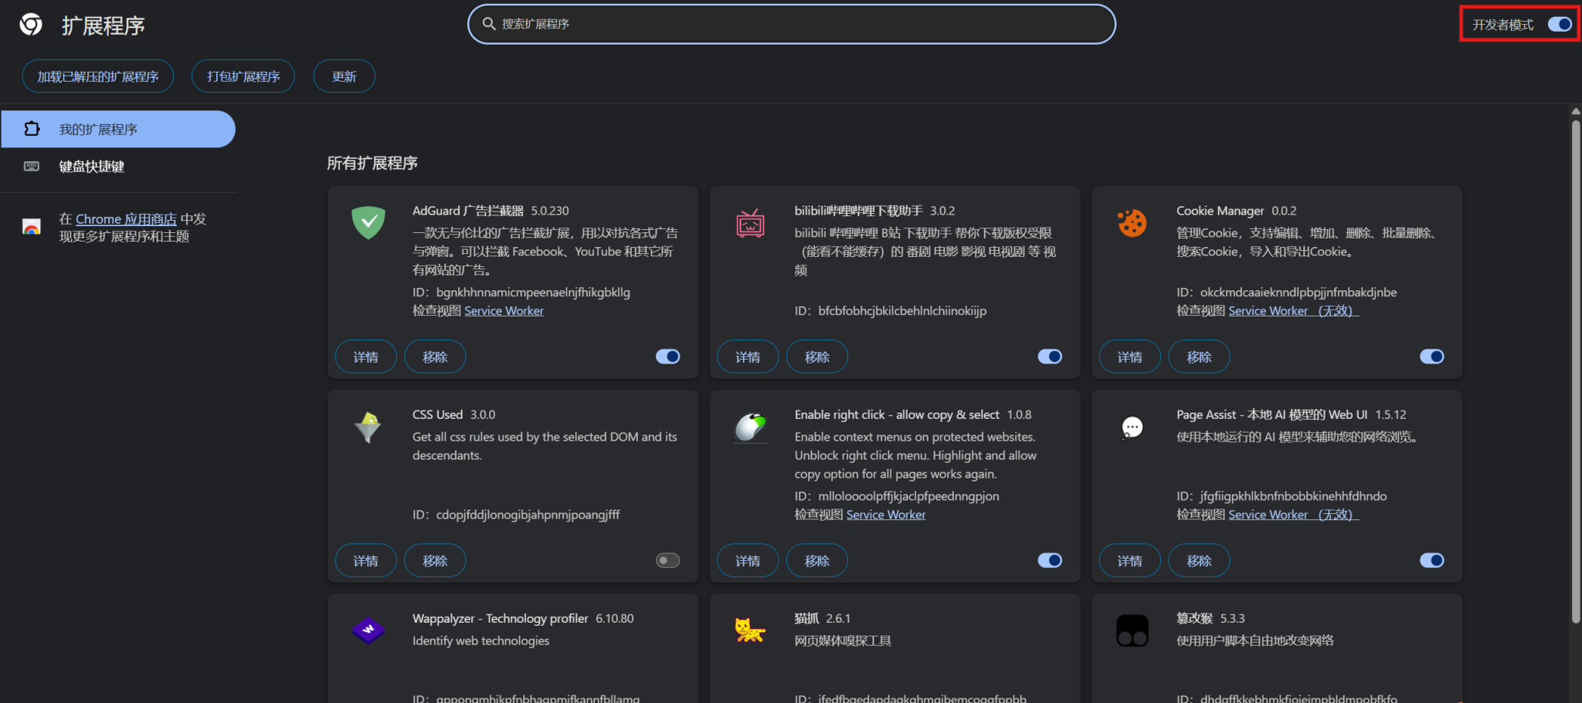This screenshot has height=703, width=1582.
Task: Open 键盘快捷键 in the sidebar
Action: (91, 167)
